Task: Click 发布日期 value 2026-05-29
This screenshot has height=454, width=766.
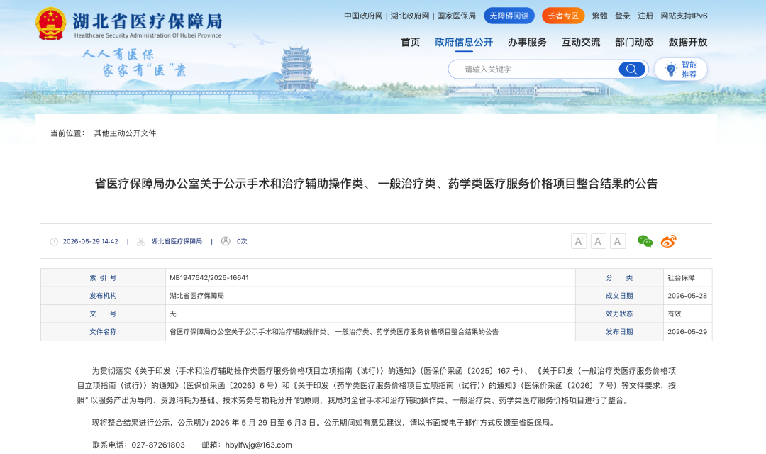Action: pos(687,332)
